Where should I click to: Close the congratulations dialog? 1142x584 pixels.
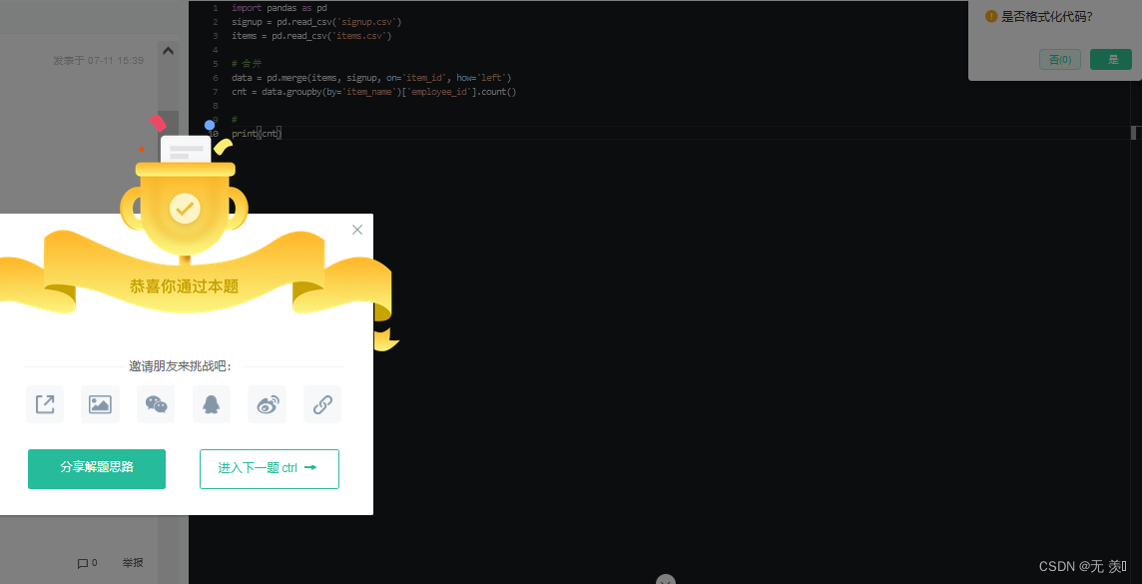pyautogui.click(x=357, y=230)
